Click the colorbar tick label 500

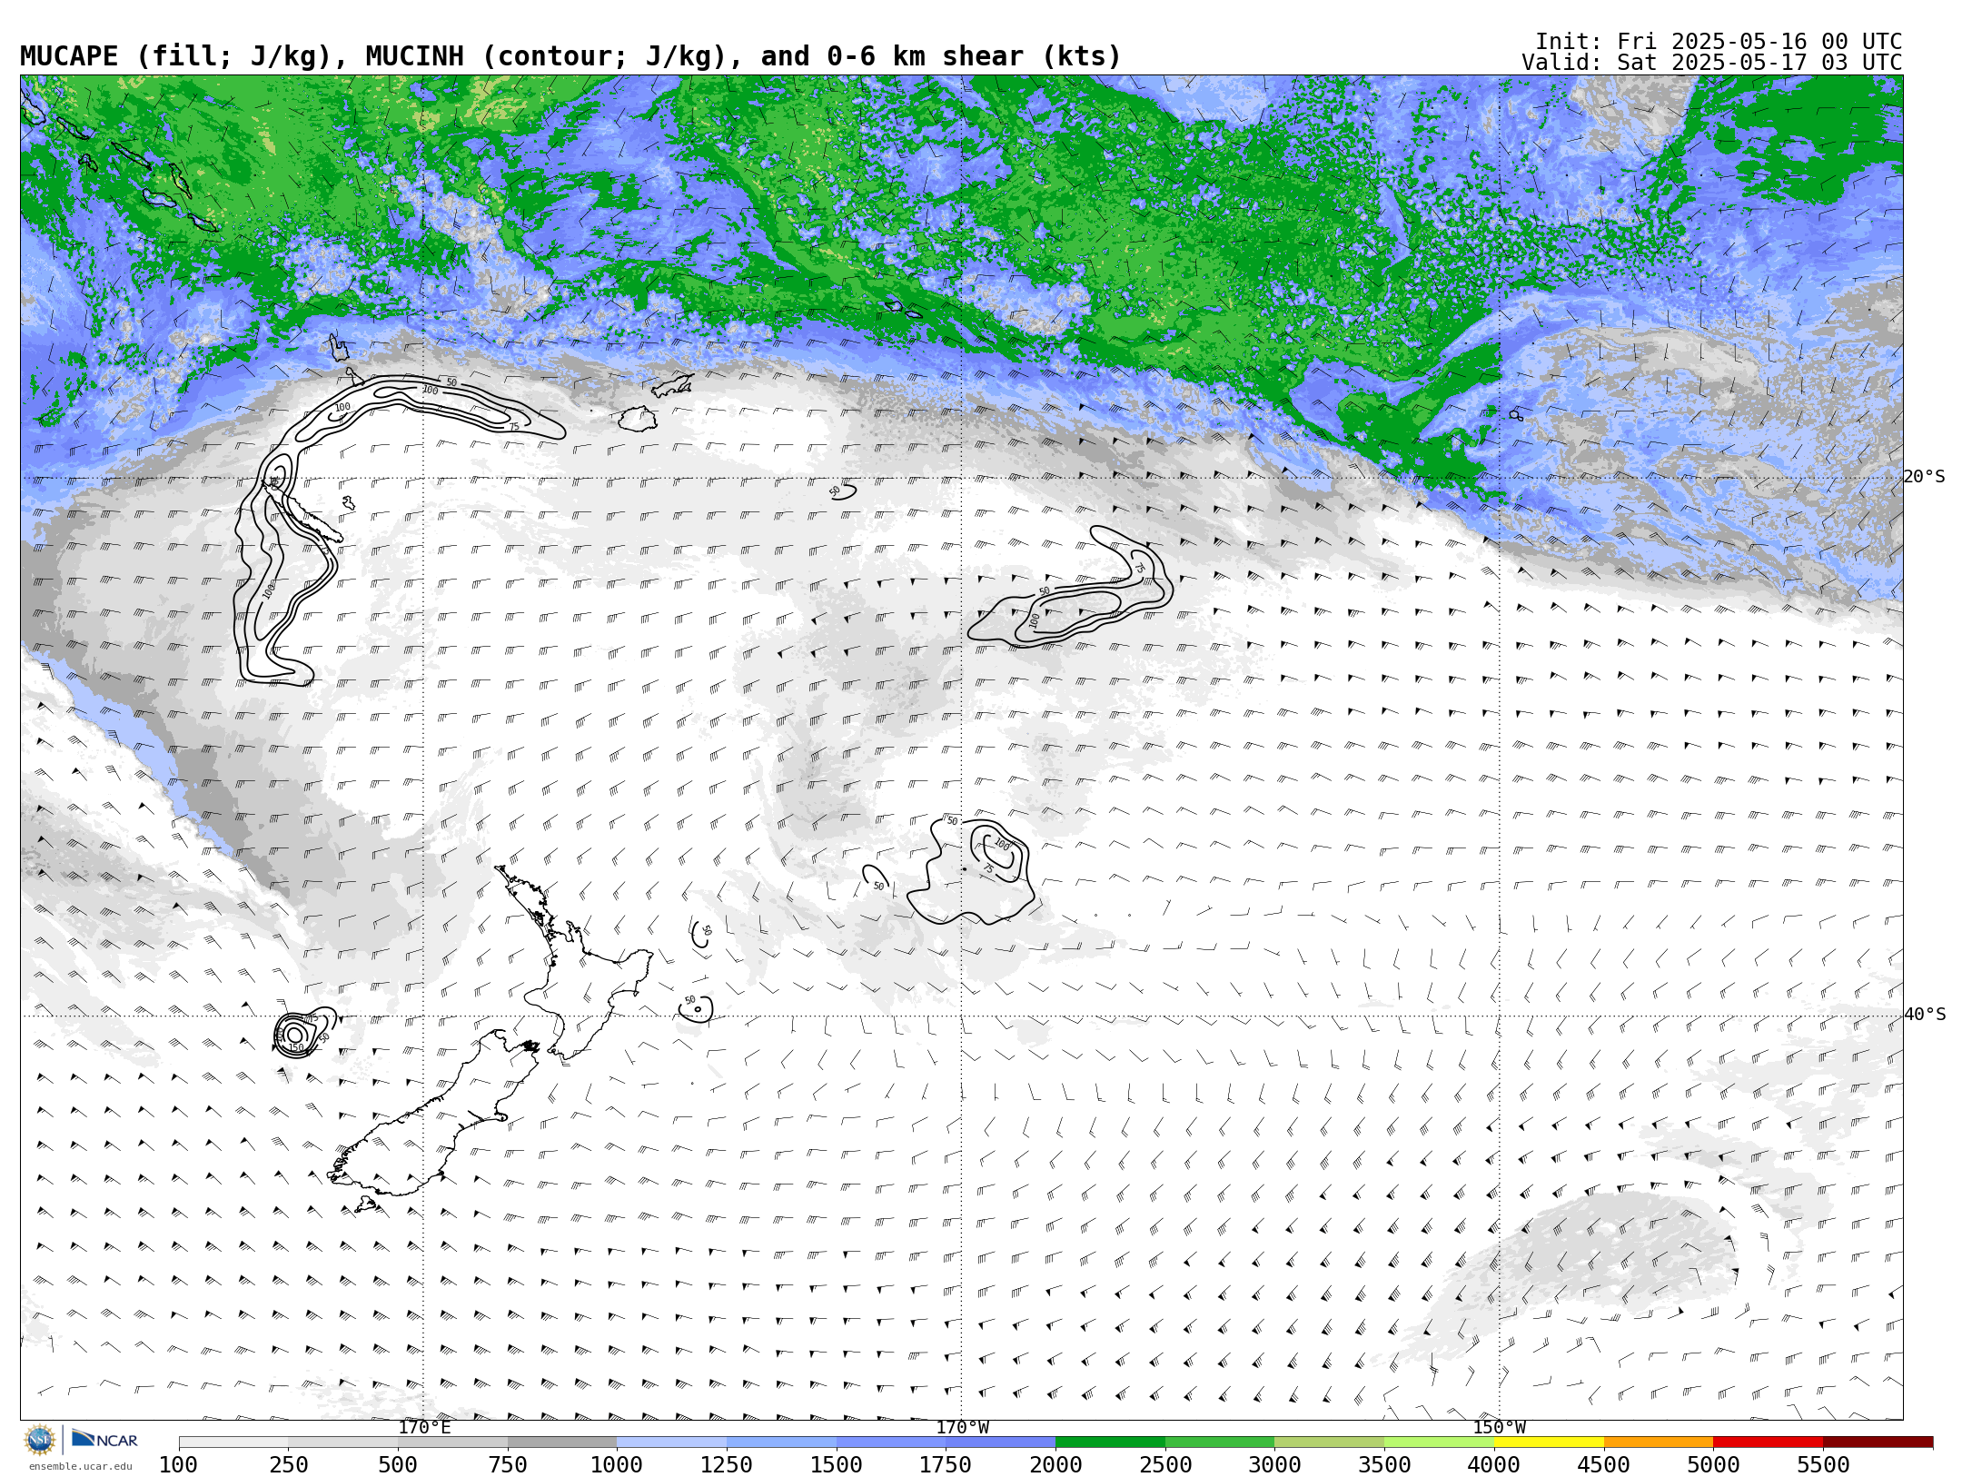(x=398, y=1465)
